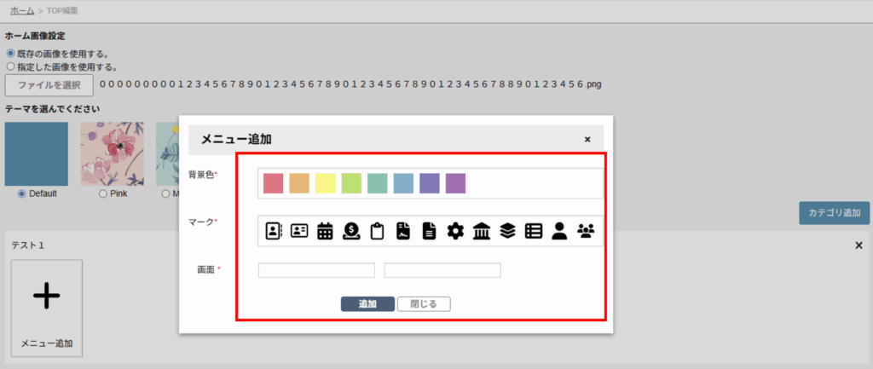Choose the Pink theme radio button
The height and width of the screenshot is (369, 873).
pyautogui.click(x=103, y=193)
